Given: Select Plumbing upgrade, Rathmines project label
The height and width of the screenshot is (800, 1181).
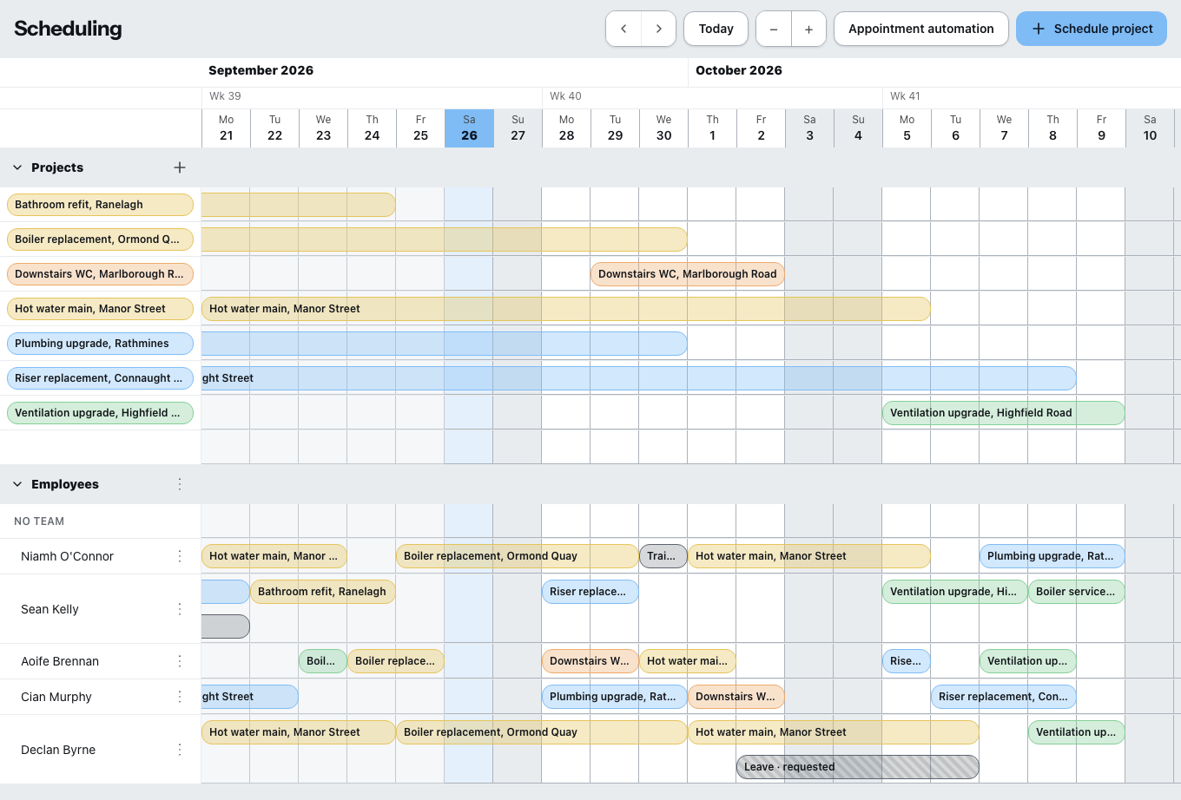Looking at the screenshot, I should coord(100,344).
